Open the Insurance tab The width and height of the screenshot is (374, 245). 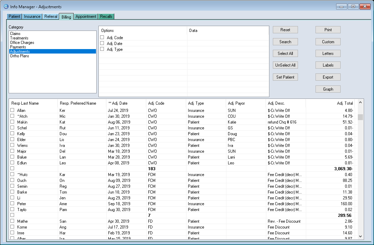pyautogui.click(x=32, y=16)
